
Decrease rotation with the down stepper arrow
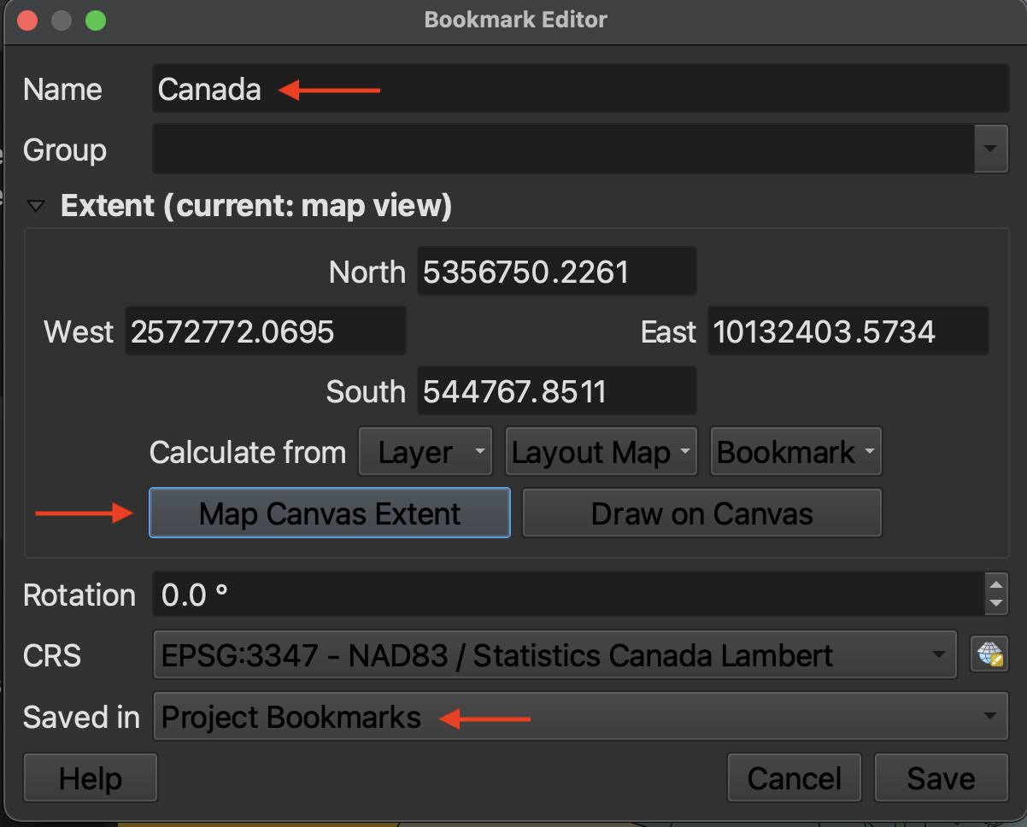(x=995, y=604)
